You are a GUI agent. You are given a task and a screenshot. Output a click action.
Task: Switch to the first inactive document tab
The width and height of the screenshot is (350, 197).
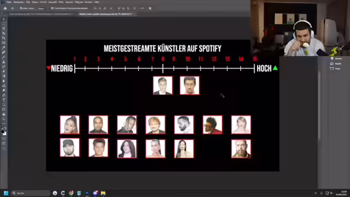coord(43,14)
